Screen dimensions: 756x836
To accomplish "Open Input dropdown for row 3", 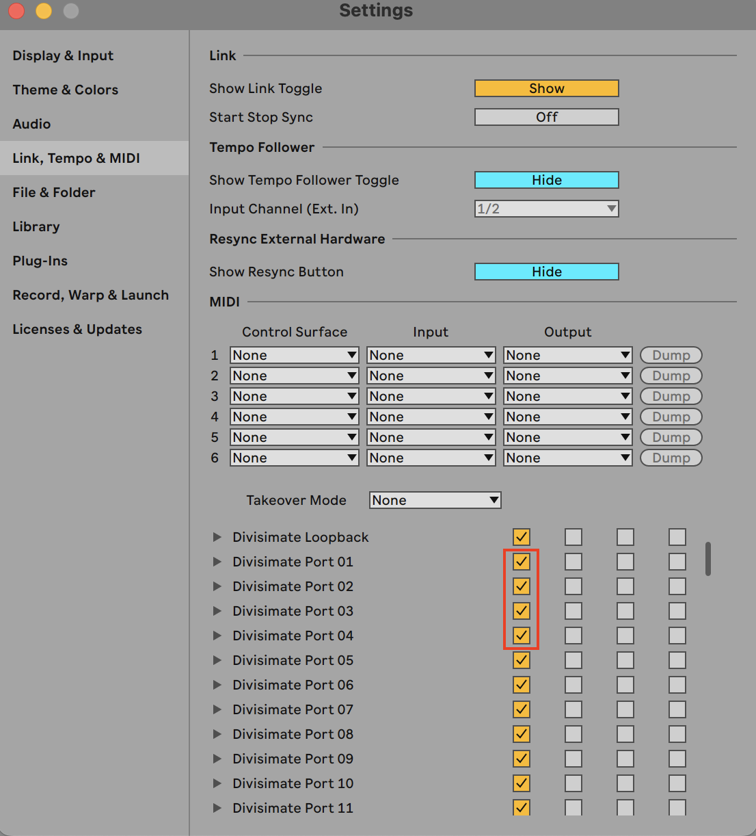I will (x=431, y=396).
